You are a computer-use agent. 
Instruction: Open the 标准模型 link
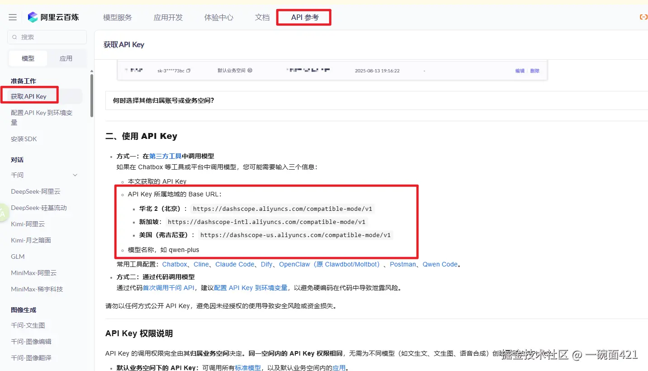coord(248,368)
